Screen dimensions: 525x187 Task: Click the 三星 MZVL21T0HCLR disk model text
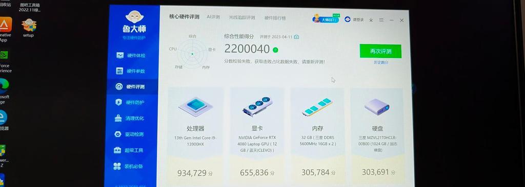377,144
